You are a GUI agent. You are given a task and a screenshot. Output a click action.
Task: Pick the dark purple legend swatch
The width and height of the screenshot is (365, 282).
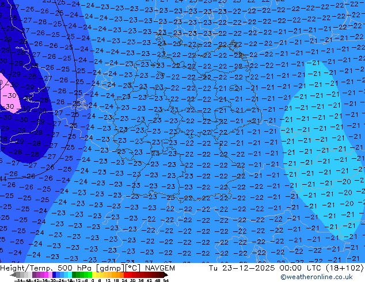(34, 275)
